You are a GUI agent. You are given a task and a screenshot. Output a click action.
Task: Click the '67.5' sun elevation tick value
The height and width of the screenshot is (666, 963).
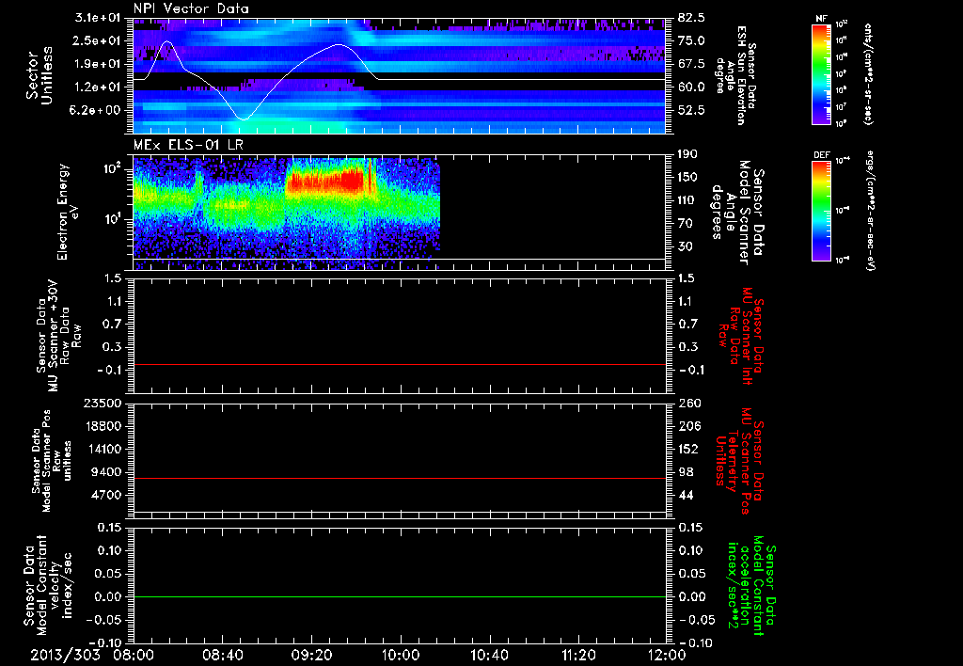(691, 64)
